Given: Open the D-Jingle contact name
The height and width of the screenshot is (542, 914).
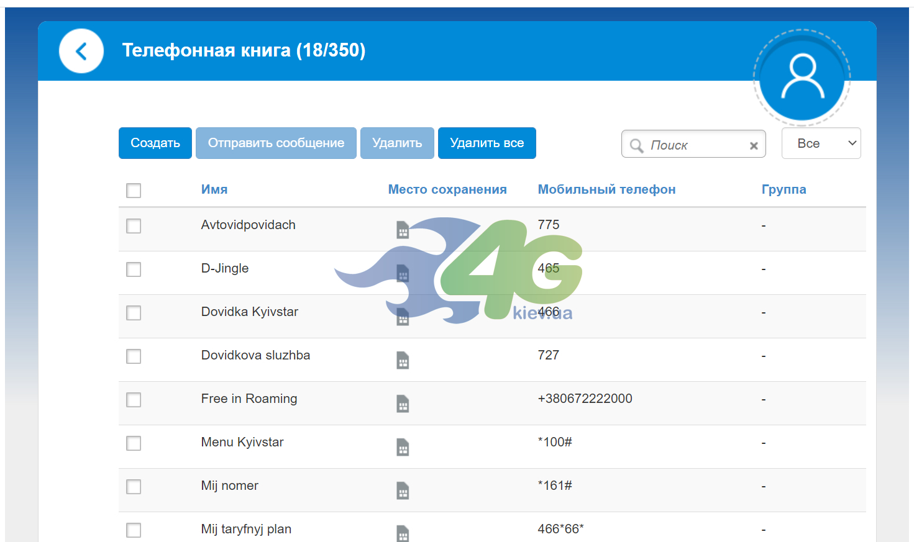Looking at the screenshot, I should [x=225, y=268].
